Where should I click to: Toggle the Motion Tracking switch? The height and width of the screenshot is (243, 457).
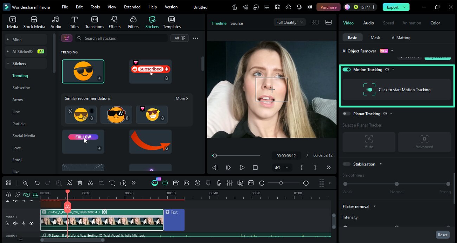point(347,69)
